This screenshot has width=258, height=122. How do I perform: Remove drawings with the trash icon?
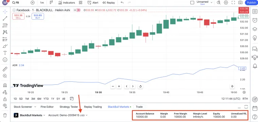click(x=5, y=115)
